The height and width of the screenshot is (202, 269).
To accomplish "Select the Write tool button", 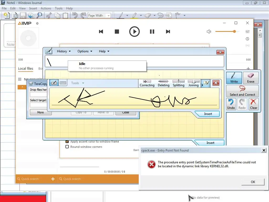I will [234, 78].
